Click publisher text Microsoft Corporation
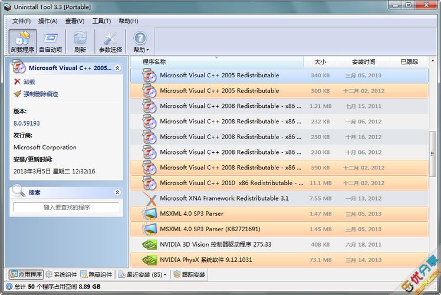Screen dimensions: 441x295 [45, 147]
